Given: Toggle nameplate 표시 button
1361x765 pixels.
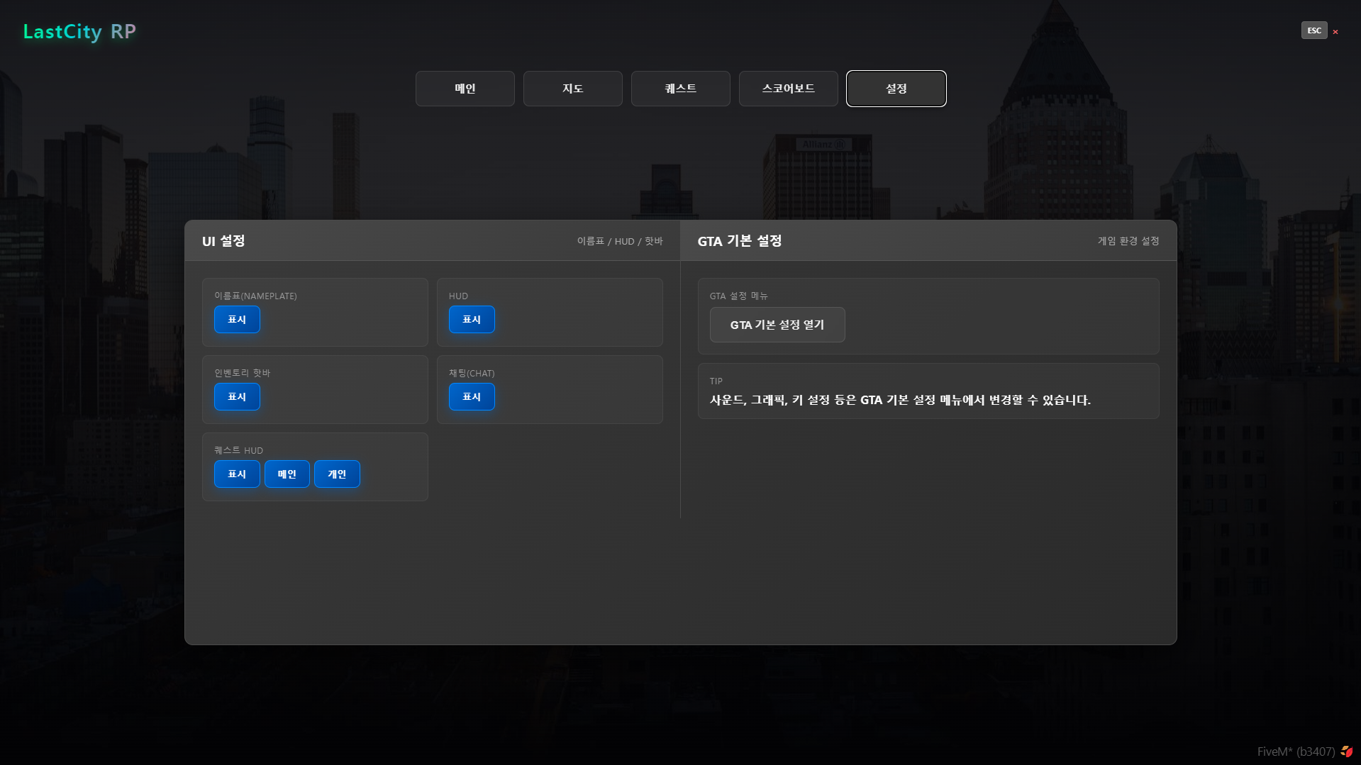Looking at the screenshot, I should point(237,320).
